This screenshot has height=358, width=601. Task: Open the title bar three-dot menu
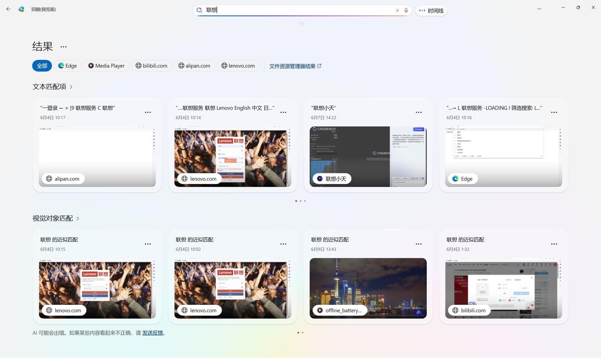click(x=539, y=9)
